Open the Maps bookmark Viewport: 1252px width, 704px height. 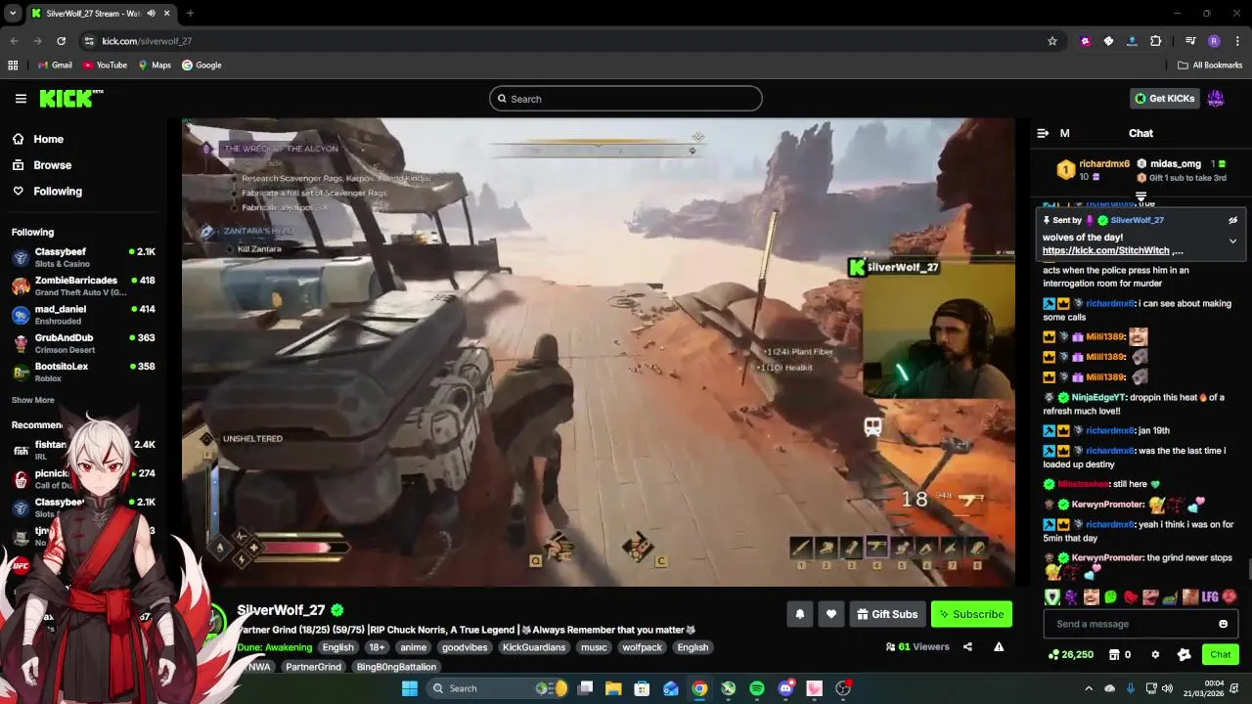click(155, 65)
